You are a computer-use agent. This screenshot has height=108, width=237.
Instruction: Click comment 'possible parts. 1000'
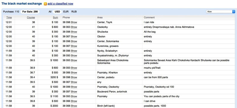point(155,106)
